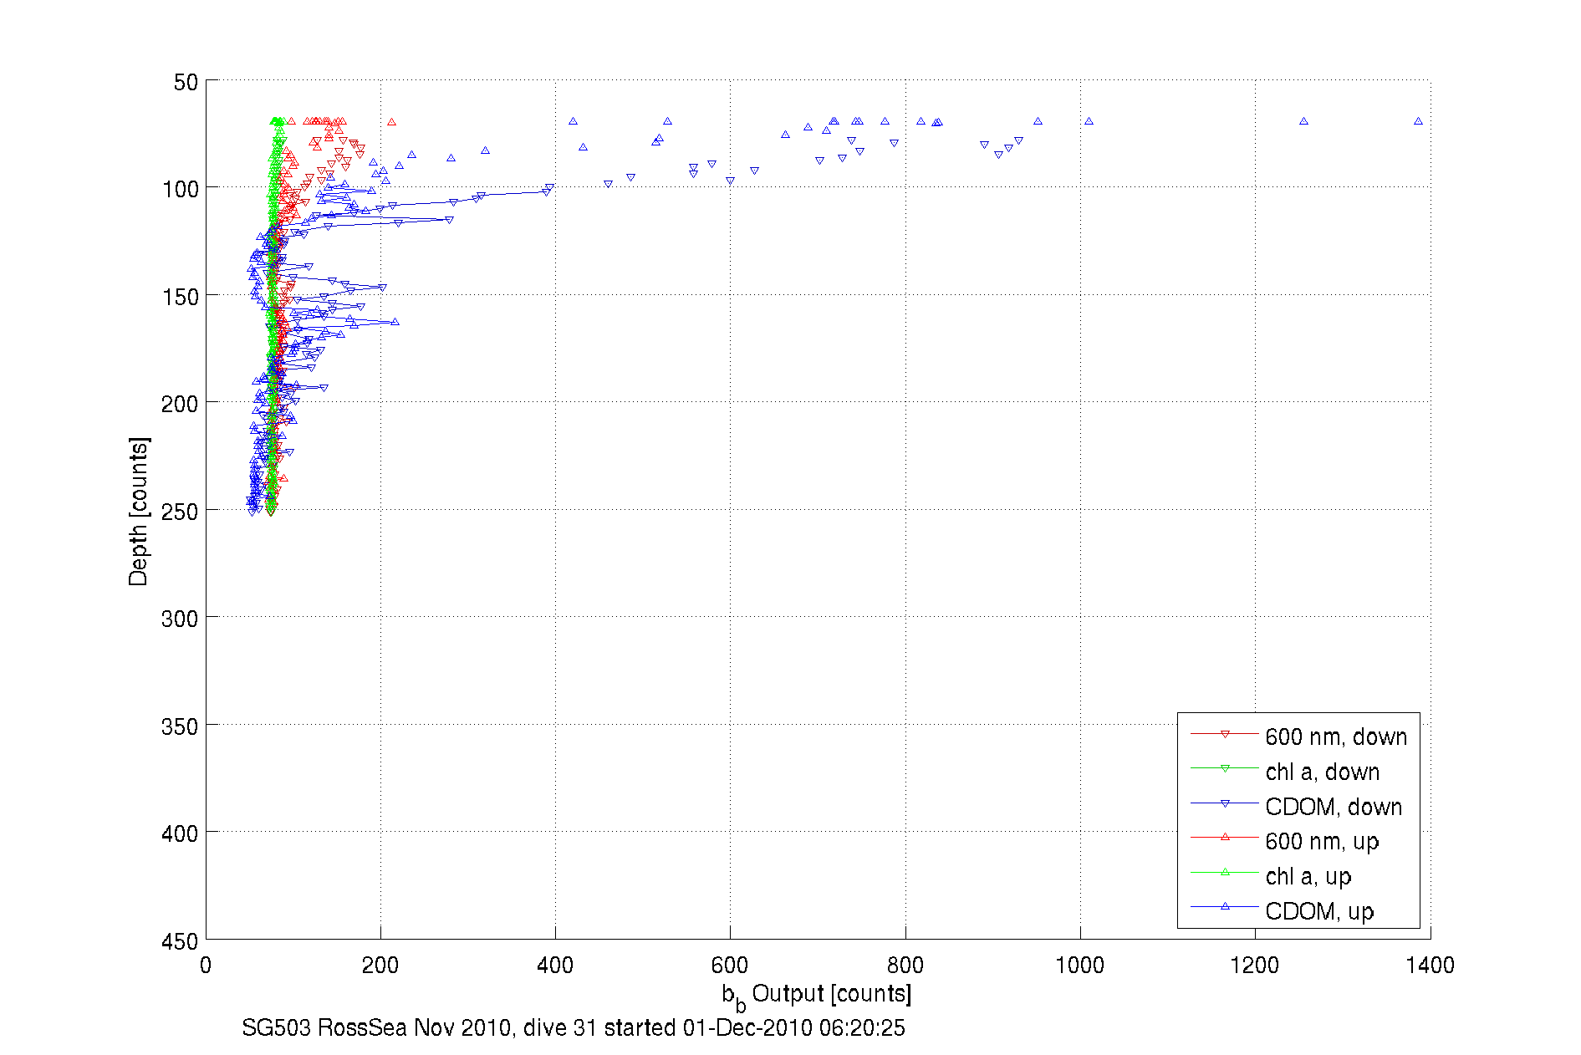The height and width of the screenshot is (1055, 1581).
Task: Click the '600 nm, down' legend marker
Action: (1225, 735)
